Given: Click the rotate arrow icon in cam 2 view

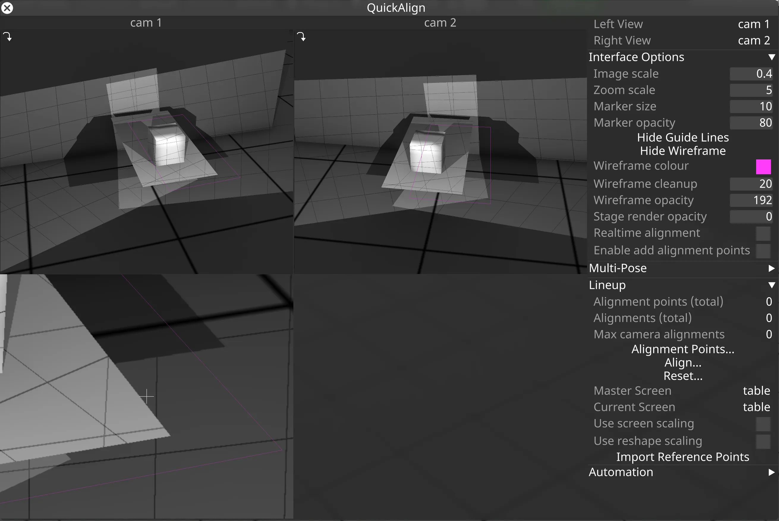Looking at the screenshot, I should 301,36.
